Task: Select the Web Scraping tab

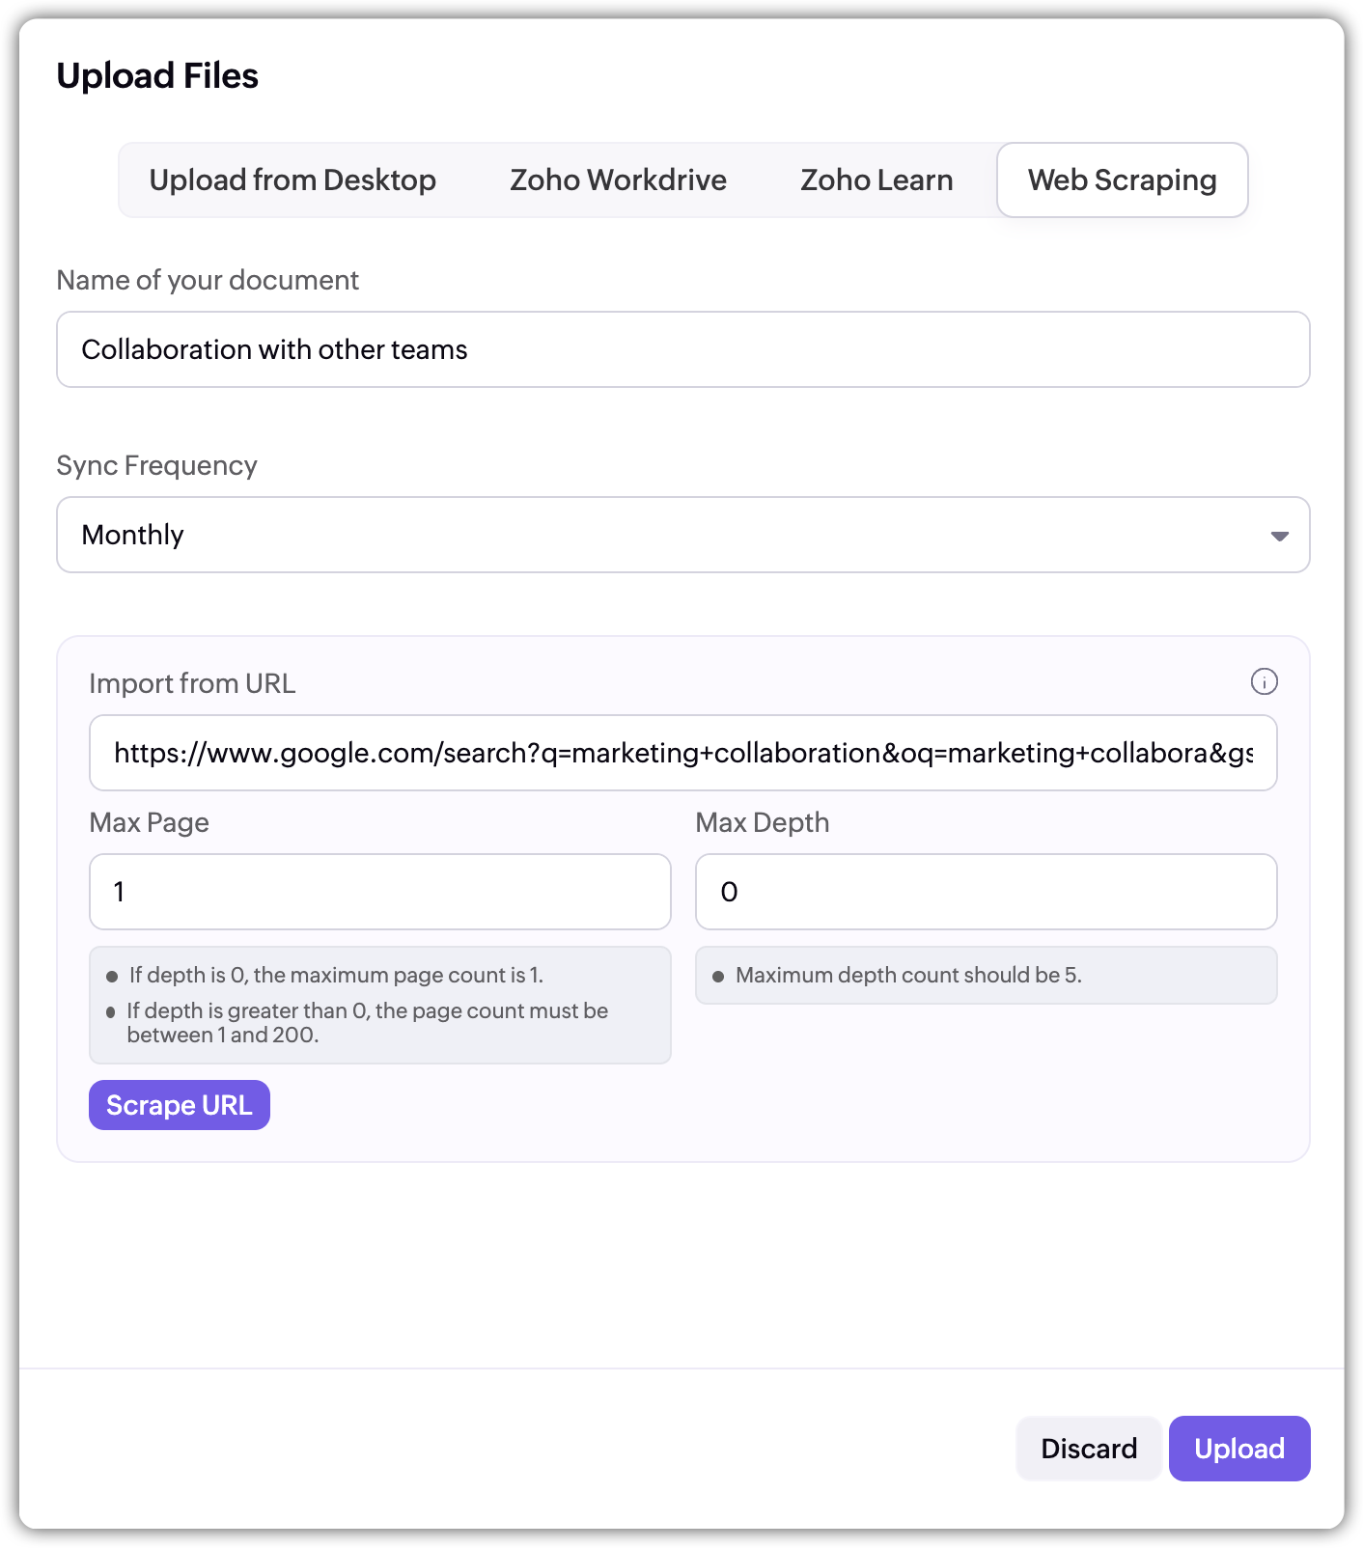Action: (x=1122, y=180)
